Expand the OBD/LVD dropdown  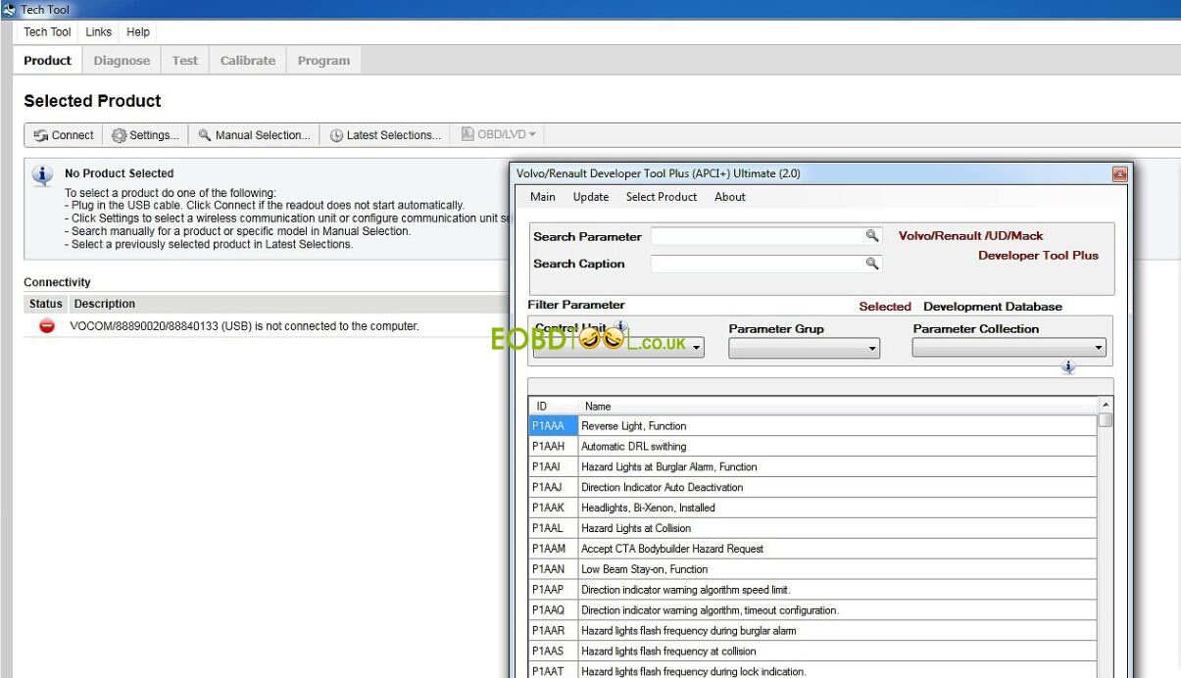point(499,135)
